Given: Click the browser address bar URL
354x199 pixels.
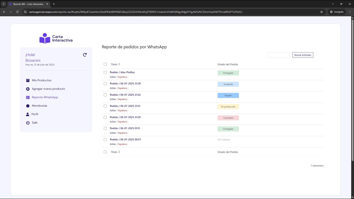Looking at the screenshot, I should pyautogui.click(x=136, y=12).
